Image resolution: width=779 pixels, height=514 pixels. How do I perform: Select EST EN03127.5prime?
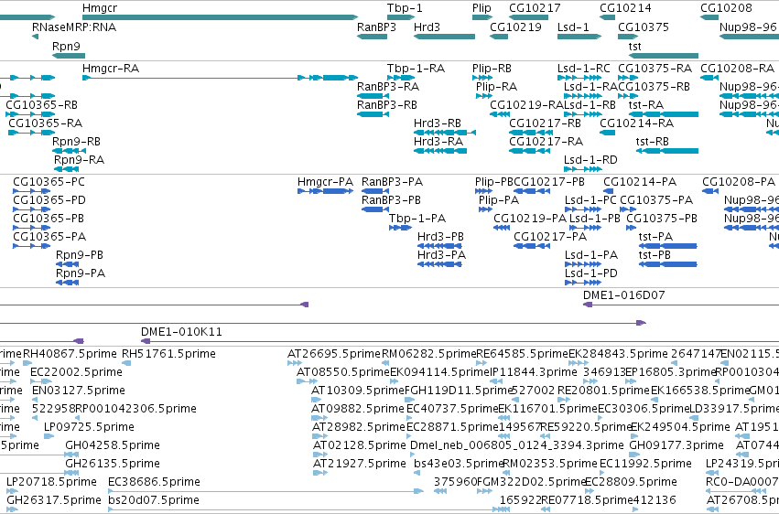point(35,400)
